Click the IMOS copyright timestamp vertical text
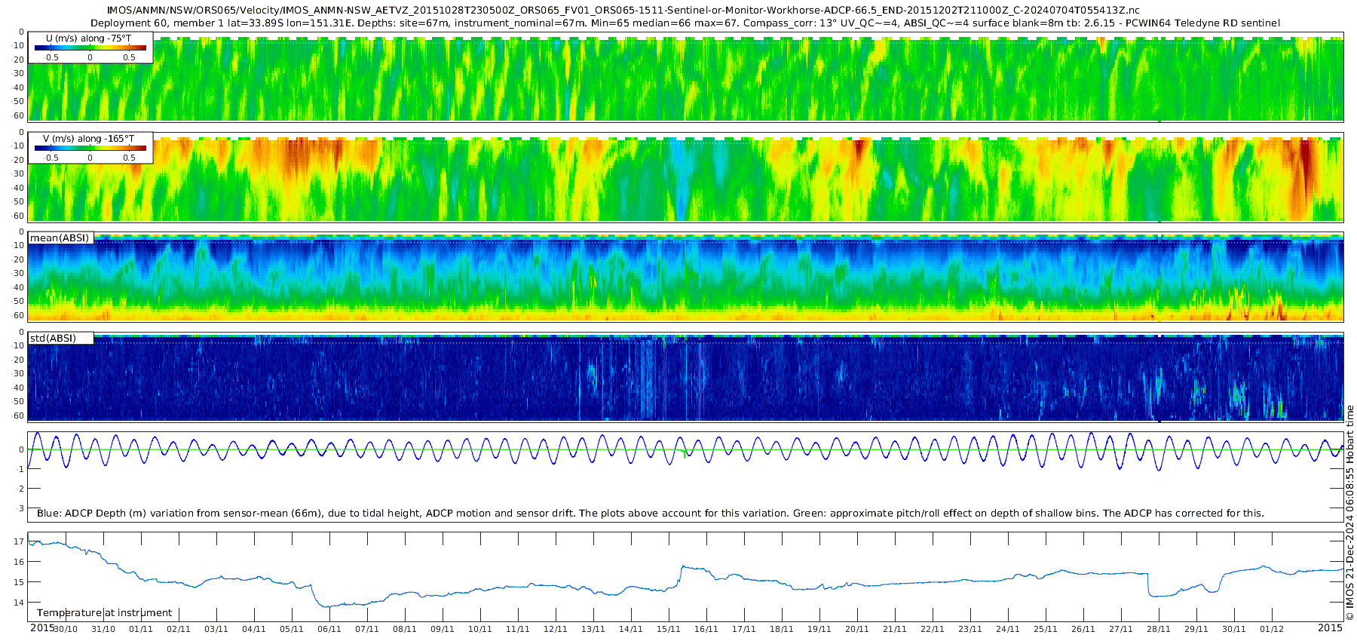The height and width of the screenshot is (641, 1357). point(1349,513)
